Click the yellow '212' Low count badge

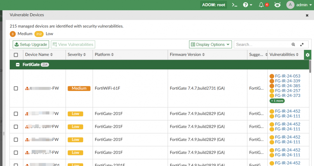tap(39, 34)
